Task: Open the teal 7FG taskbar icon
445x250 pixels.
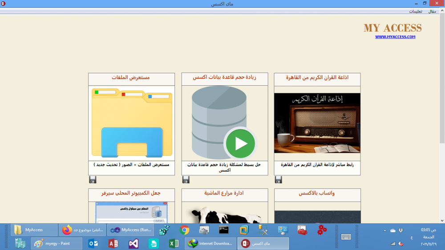Action: tap(154, 243)
